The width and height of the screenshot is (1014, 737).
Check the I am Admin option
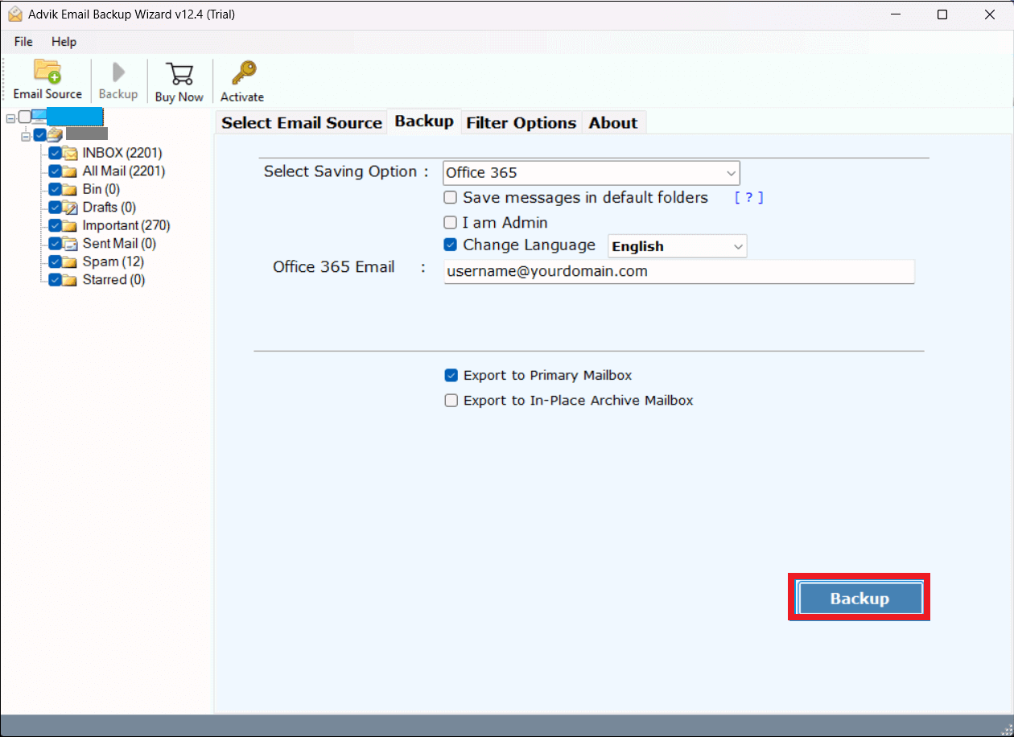pos(451,223)
